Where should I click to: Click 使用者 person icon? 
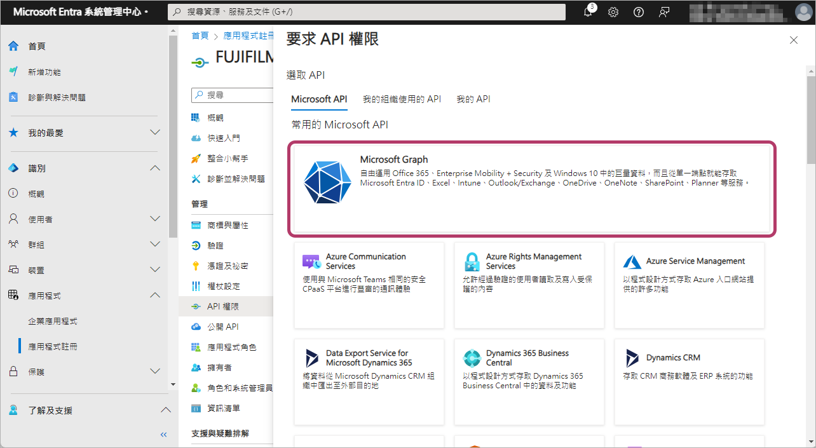[x=13, y=219]
